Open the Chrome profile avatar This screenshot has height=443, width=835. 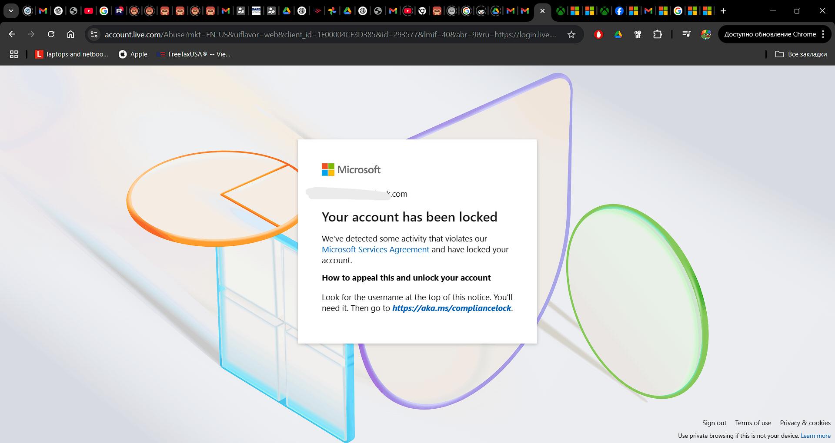tap(706, 34)
